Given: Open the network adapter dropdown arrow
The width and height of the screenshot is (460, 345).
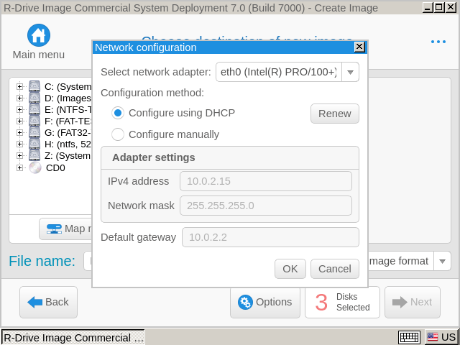Looking at the screenshot, I should click(350, 72).
